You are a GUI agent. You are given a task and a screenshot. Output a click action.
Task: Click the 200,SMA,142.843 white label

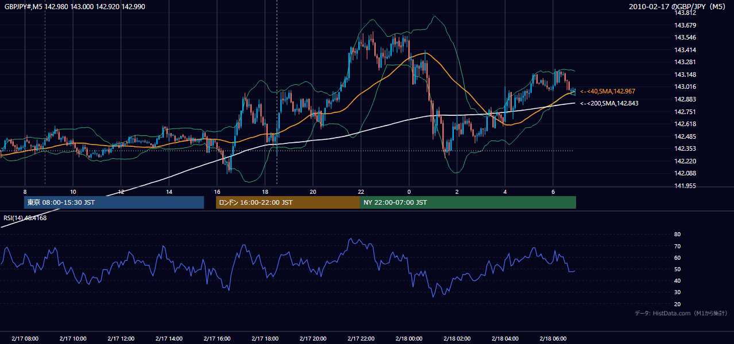point(609,103)
